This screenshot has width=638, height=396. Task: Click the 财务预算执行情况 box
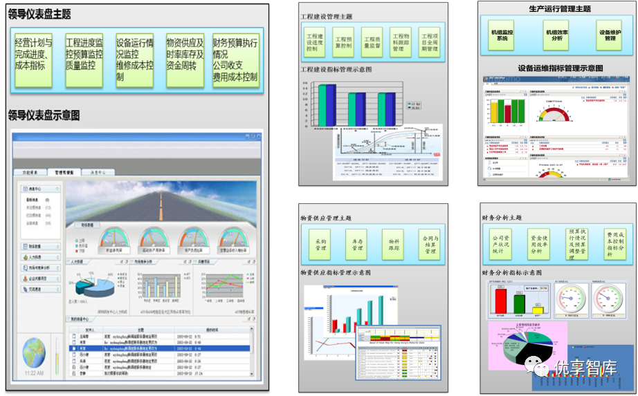pos(235,60)
